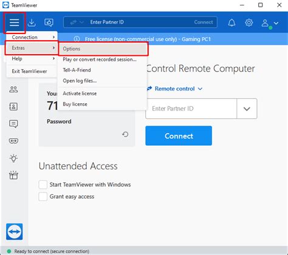Focus the main Enter Partner ID field
The image size is (288, 255).
click(191, 109)
